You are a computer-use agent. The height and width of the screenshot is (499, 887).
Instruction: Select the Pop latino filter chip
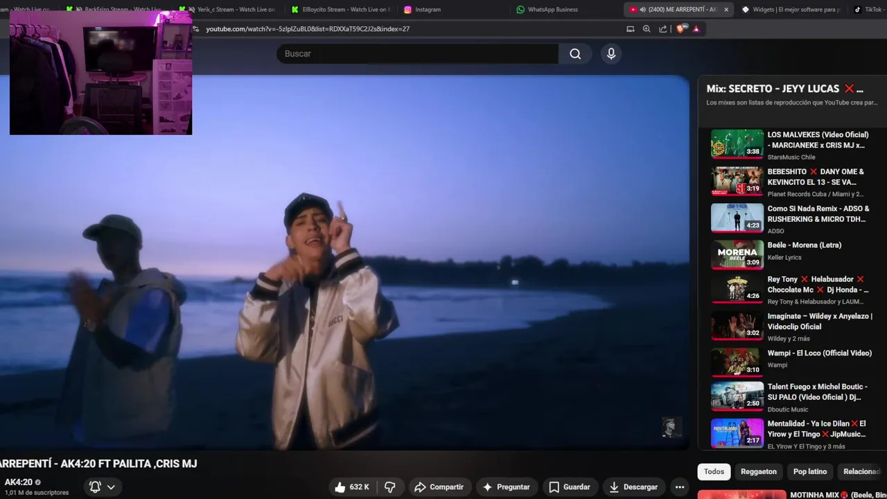[x=810, y=471]
